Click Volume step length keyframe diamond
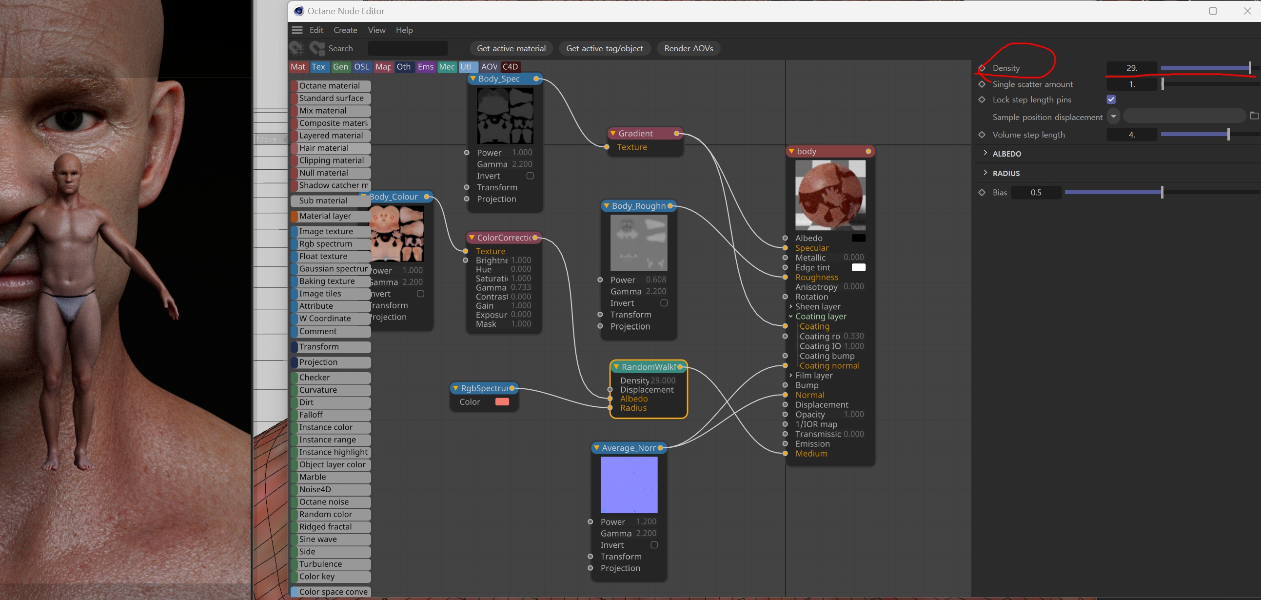Screen dimensions: 1261x600 click(982, 135)
